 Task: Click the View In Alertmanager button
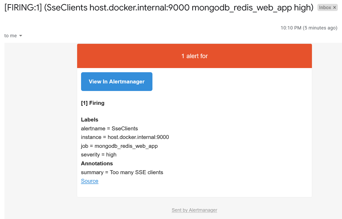click(x=117, y=82)
